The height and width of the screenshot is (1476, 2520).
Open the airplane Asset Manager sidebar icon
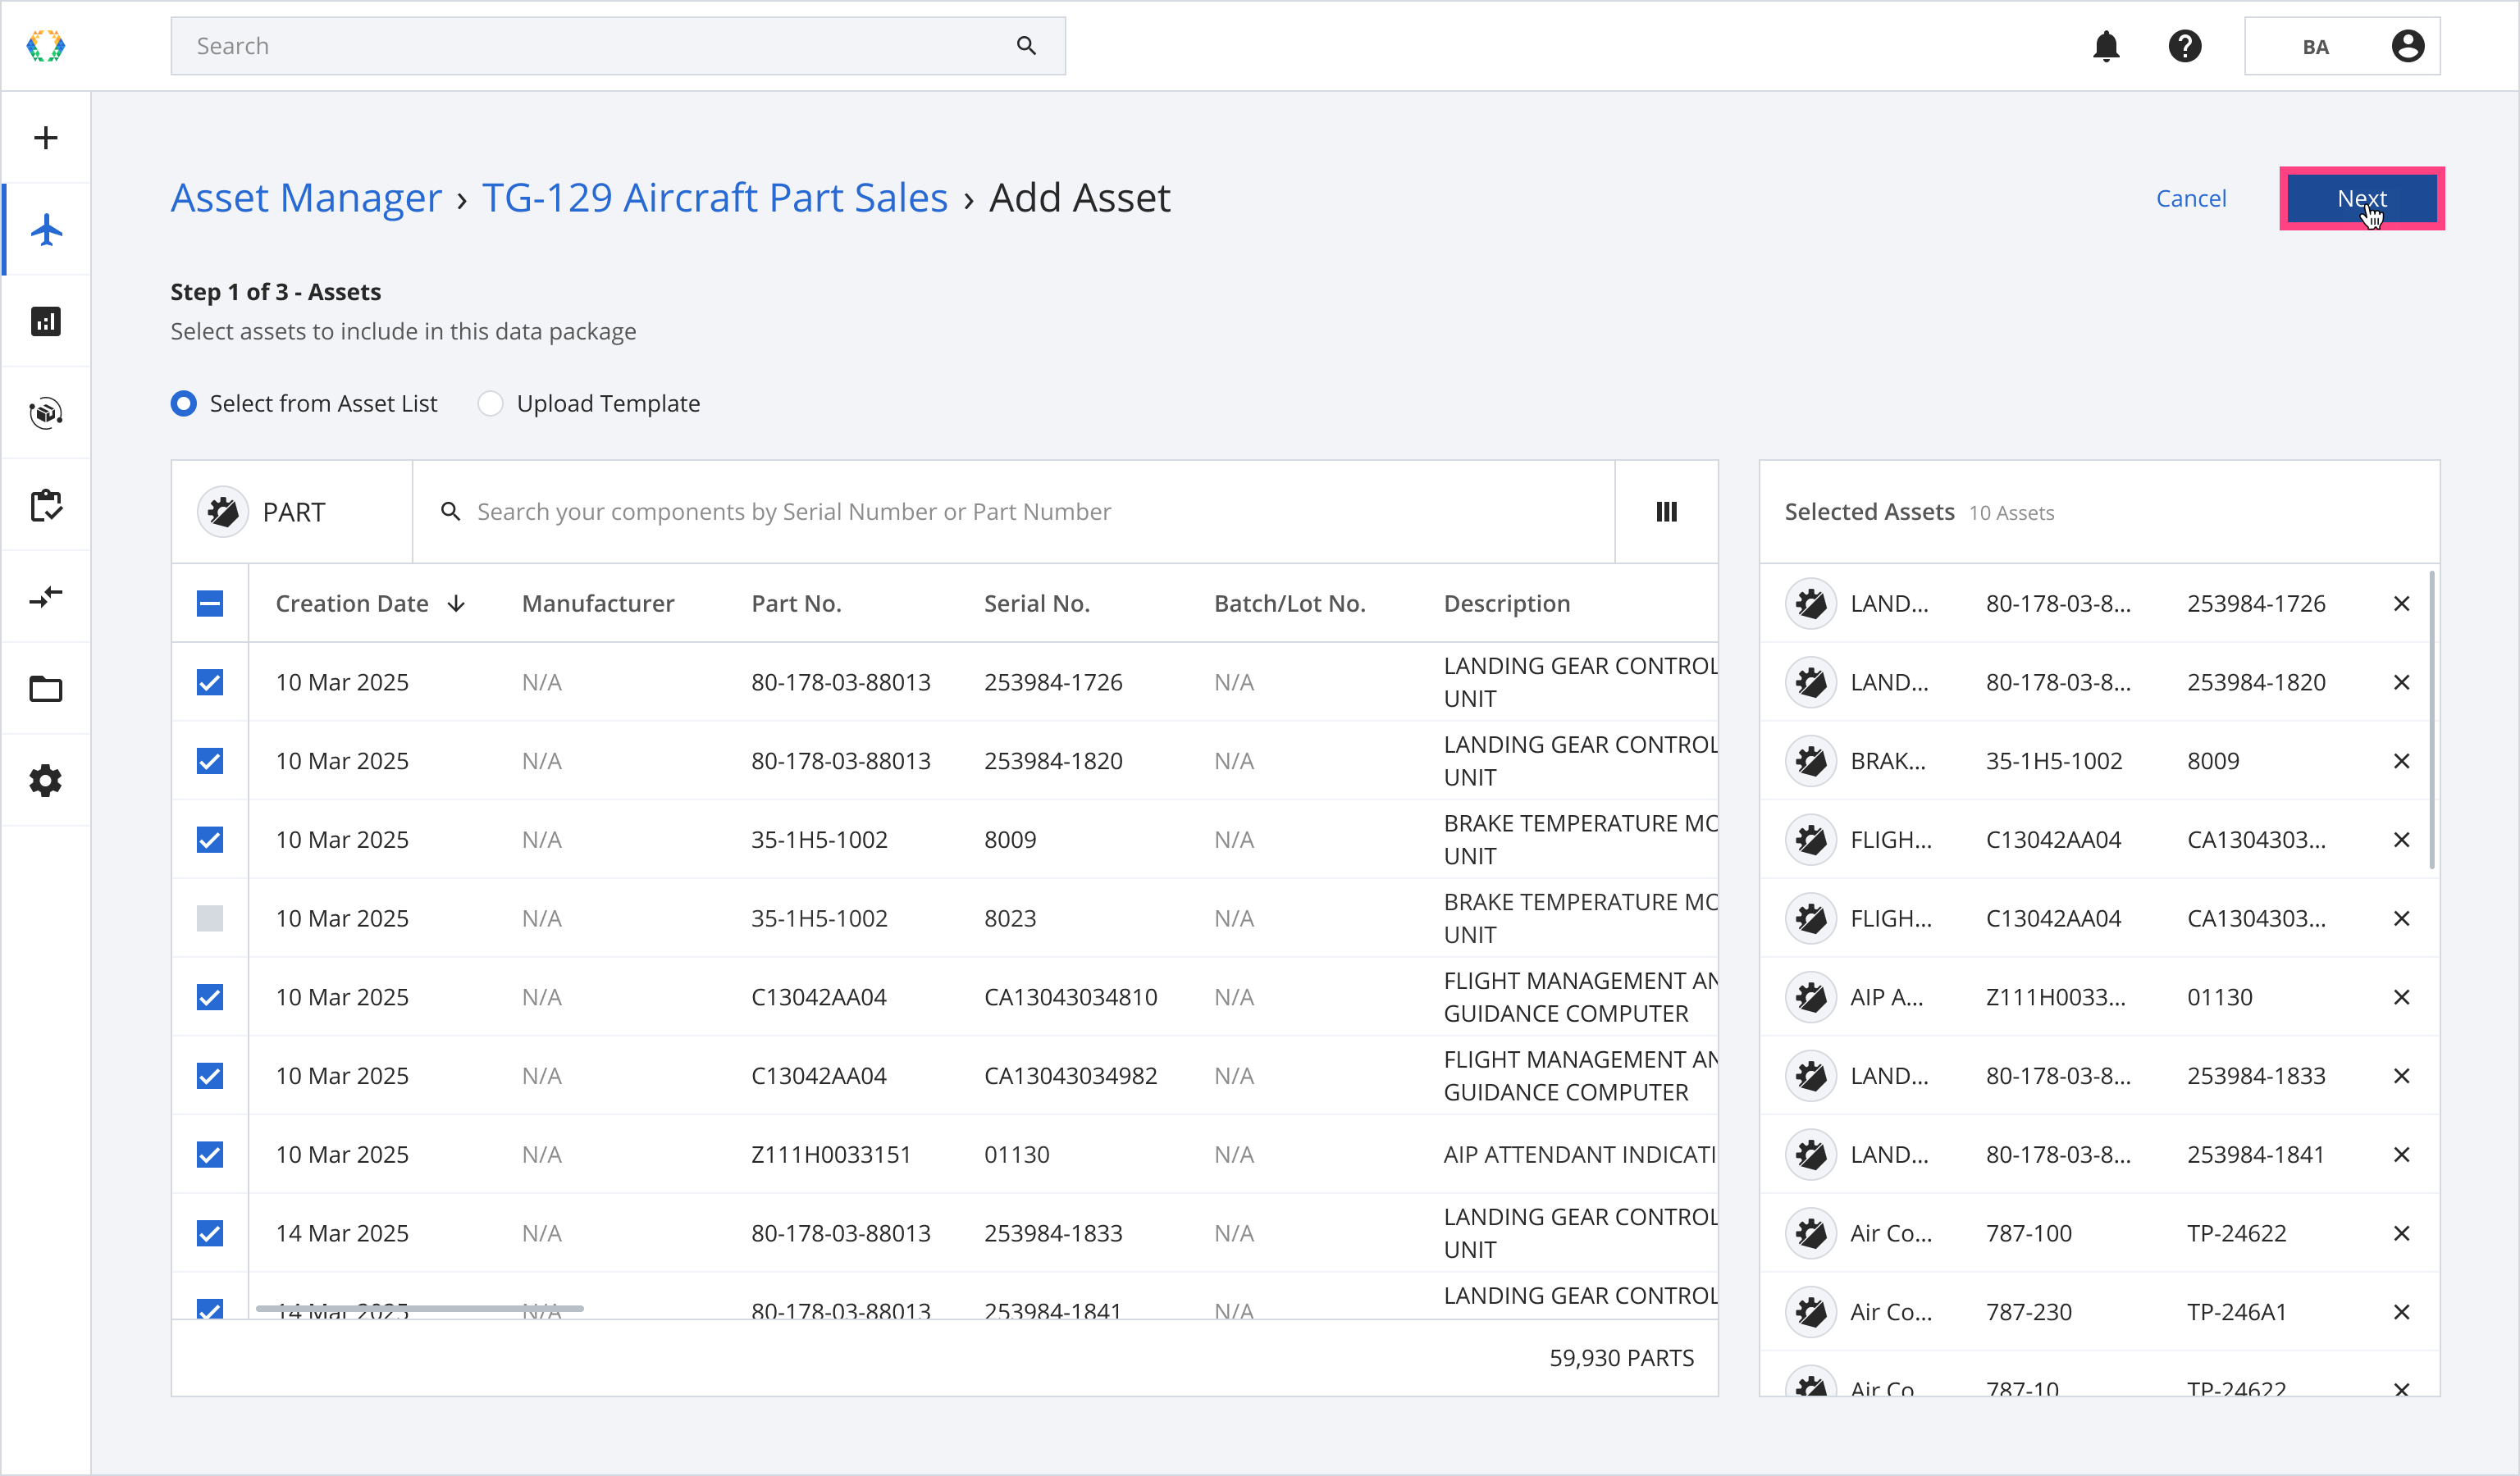tap(46, 230)
